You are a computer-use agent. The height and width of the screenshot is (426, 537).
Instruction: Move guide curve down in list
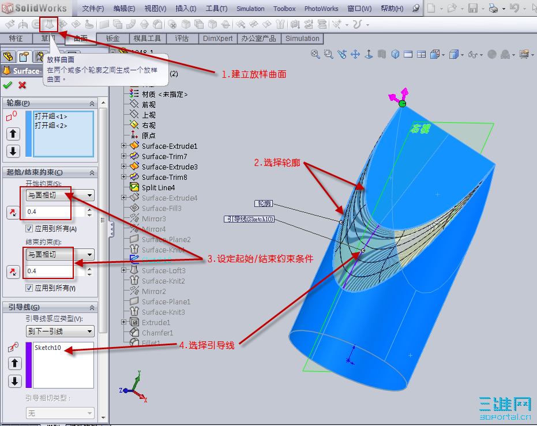(15, 381)
